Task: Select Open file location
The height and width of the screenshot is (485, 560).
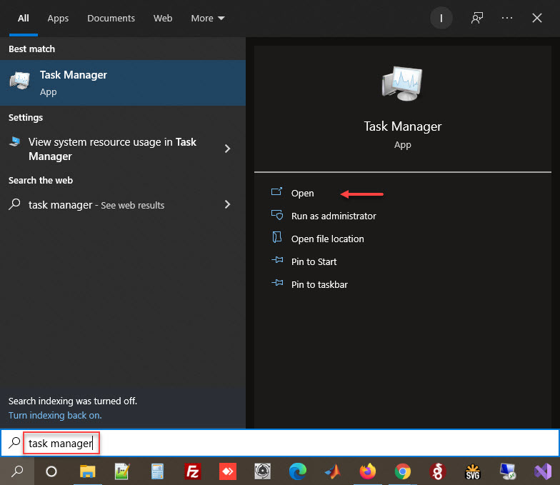Action: point(327,239)
